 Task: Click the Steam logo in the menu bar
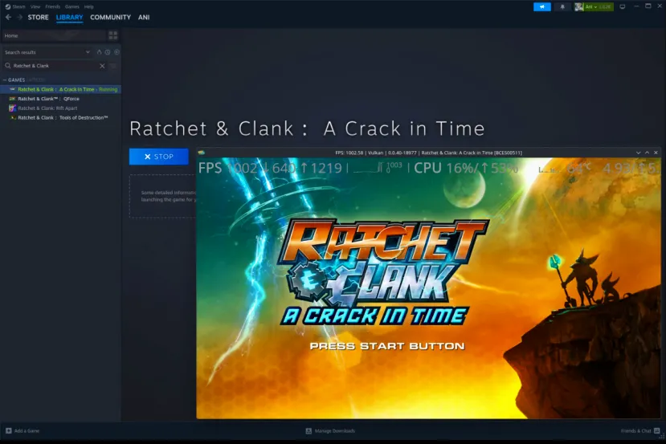coord(8,6)
